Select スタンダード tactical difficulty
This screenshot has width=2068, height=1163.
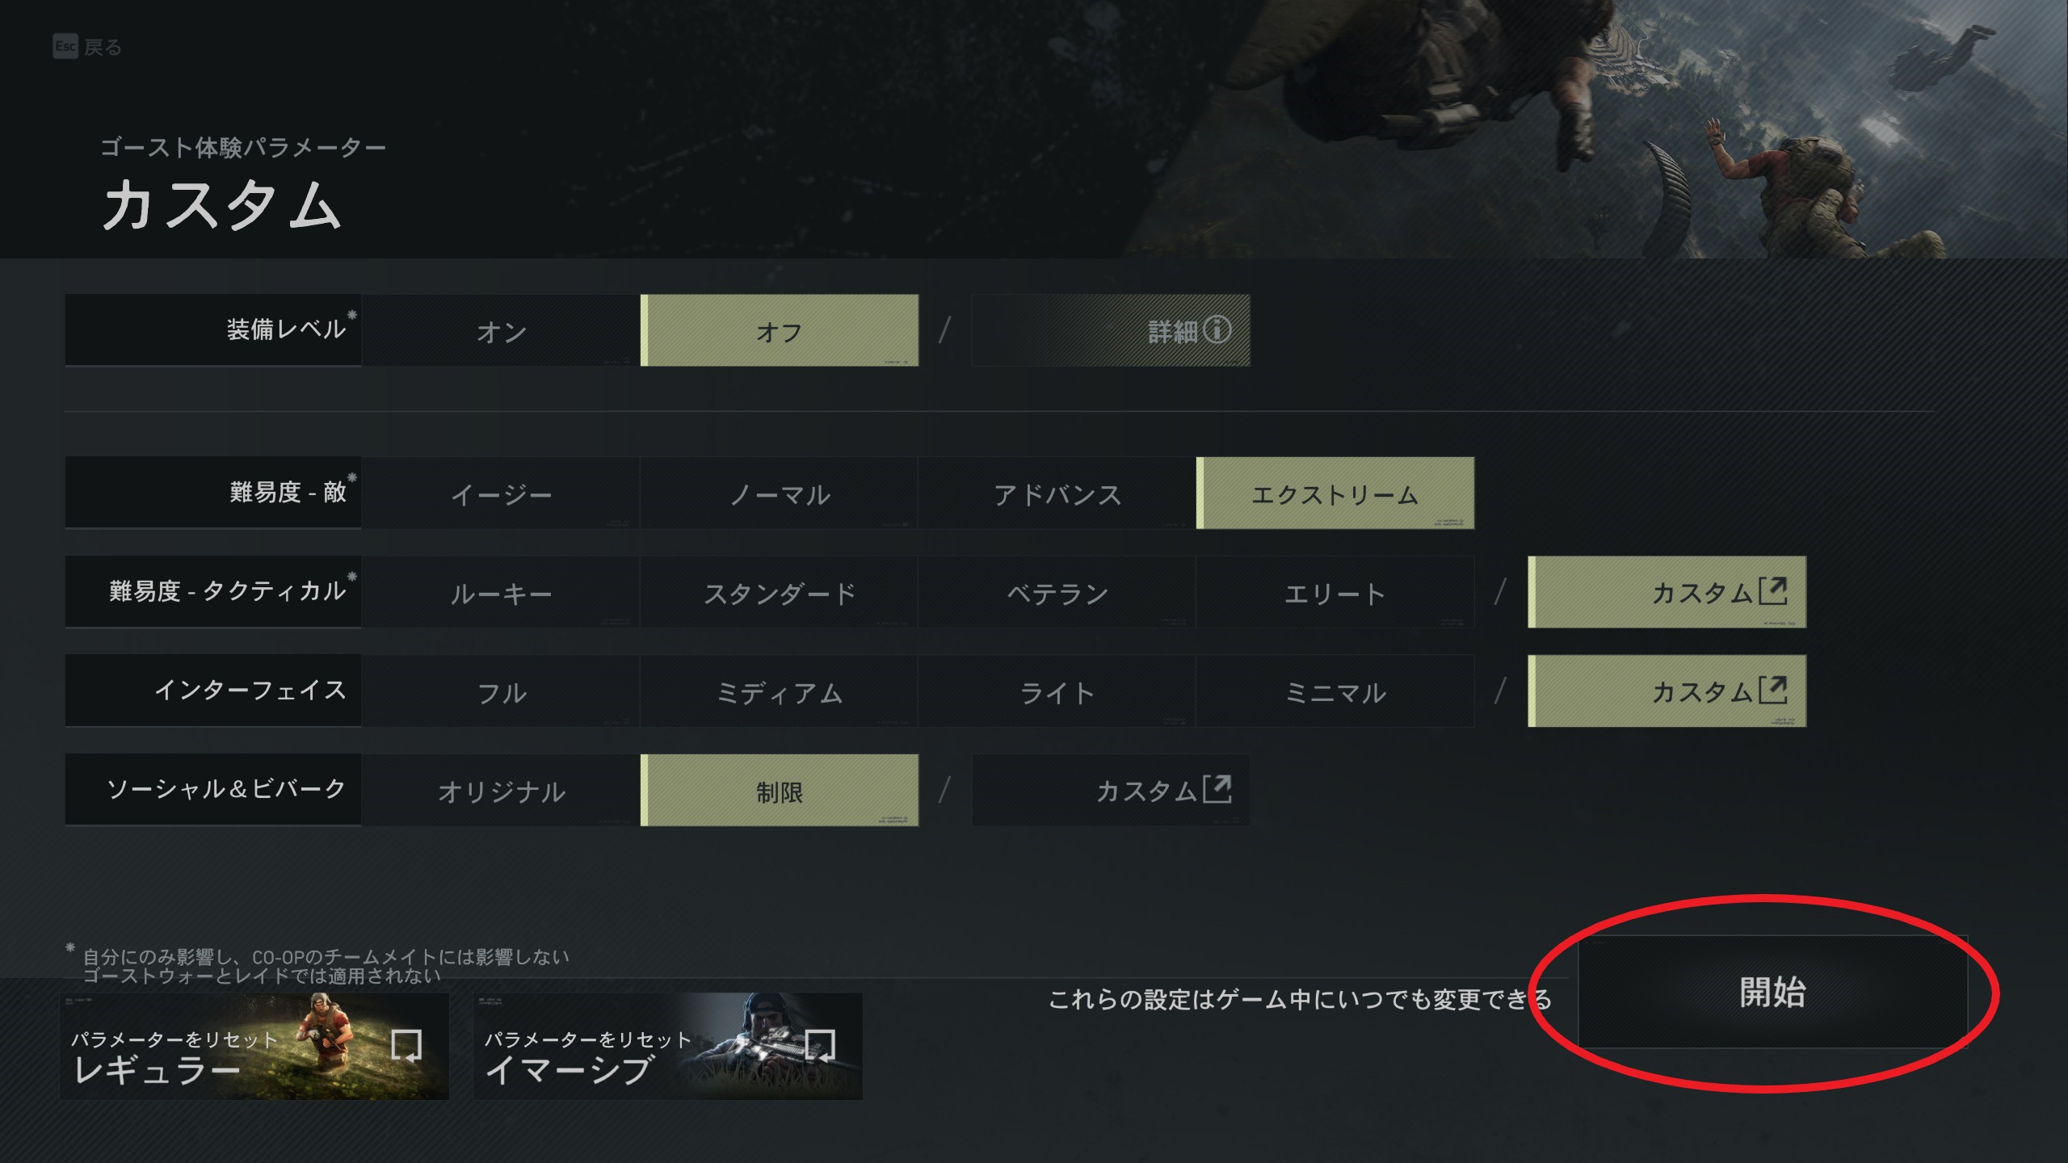[780, 594]
